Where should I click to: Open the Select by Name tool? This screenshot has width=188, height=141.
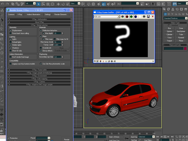[x=43, y=4]
